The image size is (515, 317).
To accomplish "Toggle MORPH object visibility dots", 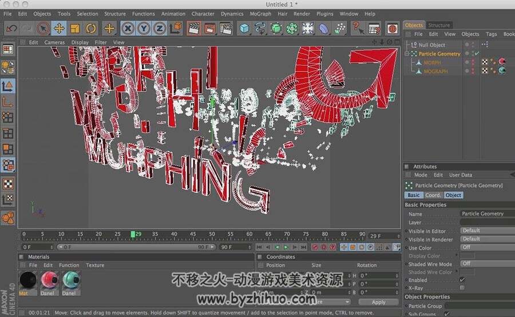I will [473, 62].
